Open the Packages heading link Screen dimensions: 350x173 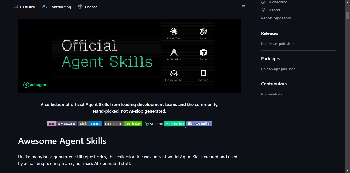(270, 58)
